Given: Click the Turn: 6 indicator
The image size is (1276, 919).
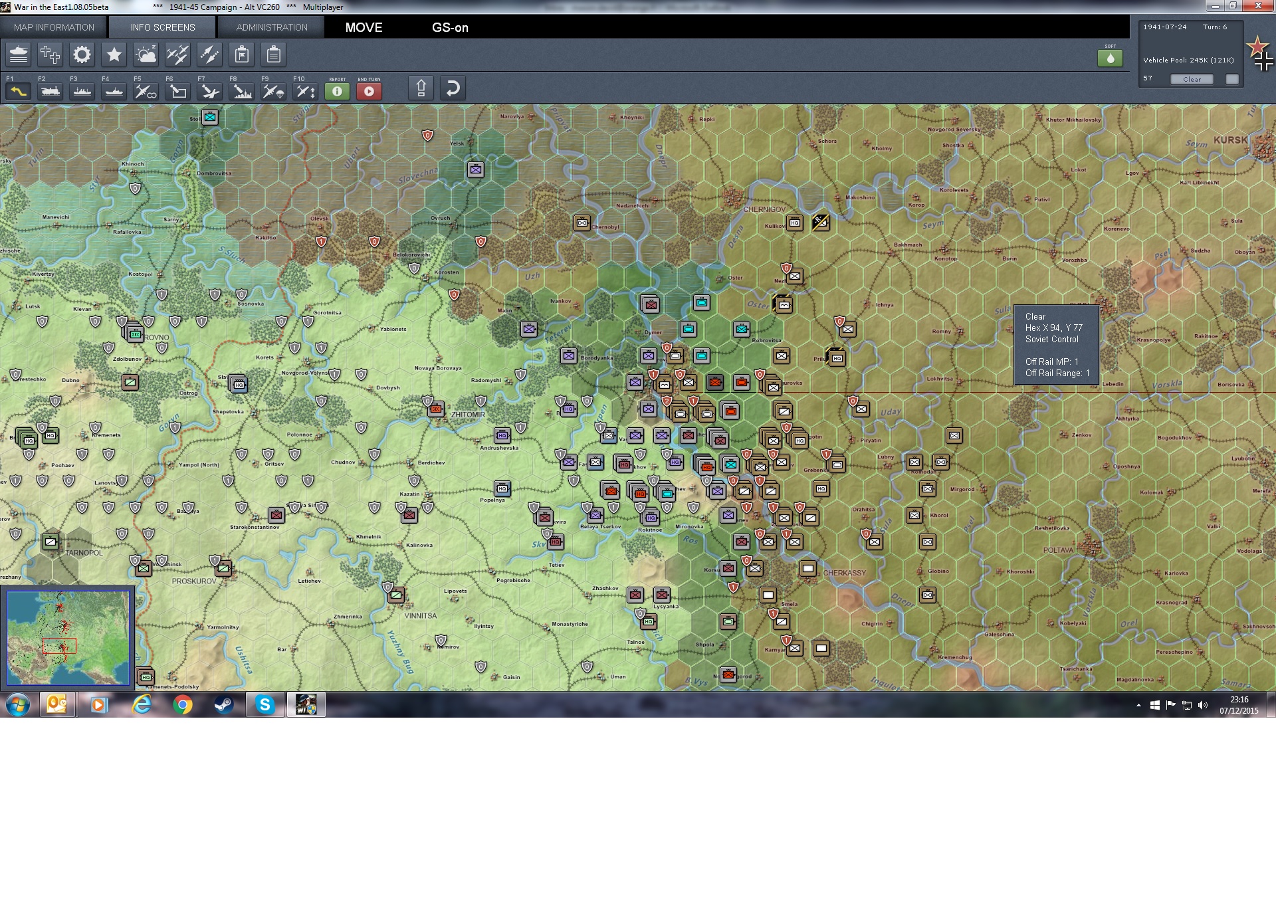Looking at the screenshot, I should [x=1215, y=27].
